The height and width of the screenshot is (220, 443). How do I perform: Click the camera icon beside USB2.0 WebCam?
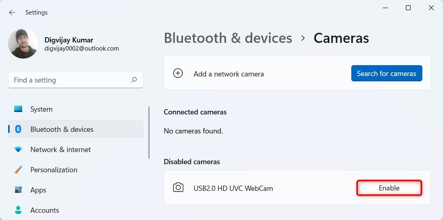coord(178,188)
